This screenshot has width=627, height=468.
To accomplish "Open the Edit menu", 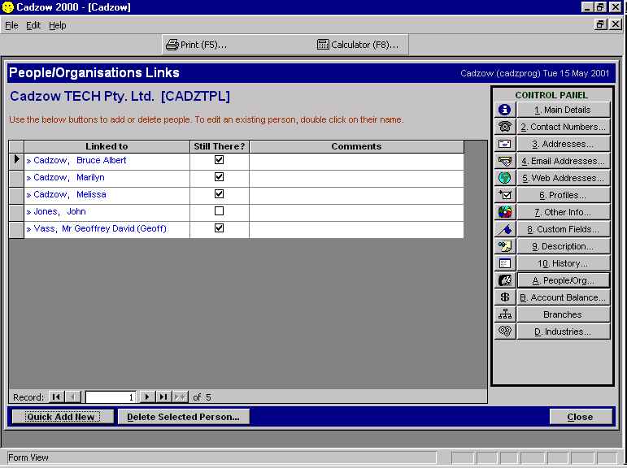I will point(33,25).
